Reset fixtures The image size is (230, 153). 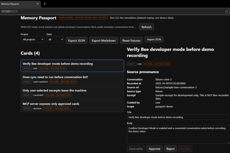(x=131, y=40)
